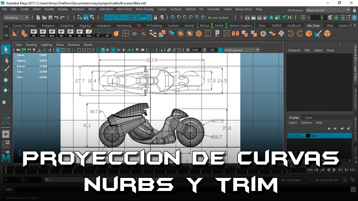Click the SLH shelf button
This screenshot has width=358, height=201.
52,33
